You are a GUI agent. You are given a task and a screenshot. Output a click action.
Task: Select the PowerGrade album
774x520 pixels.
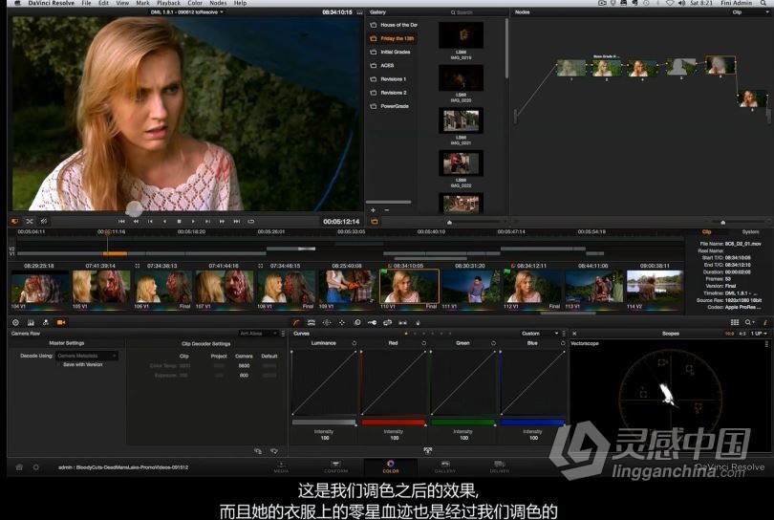click(x=390, y=106)
